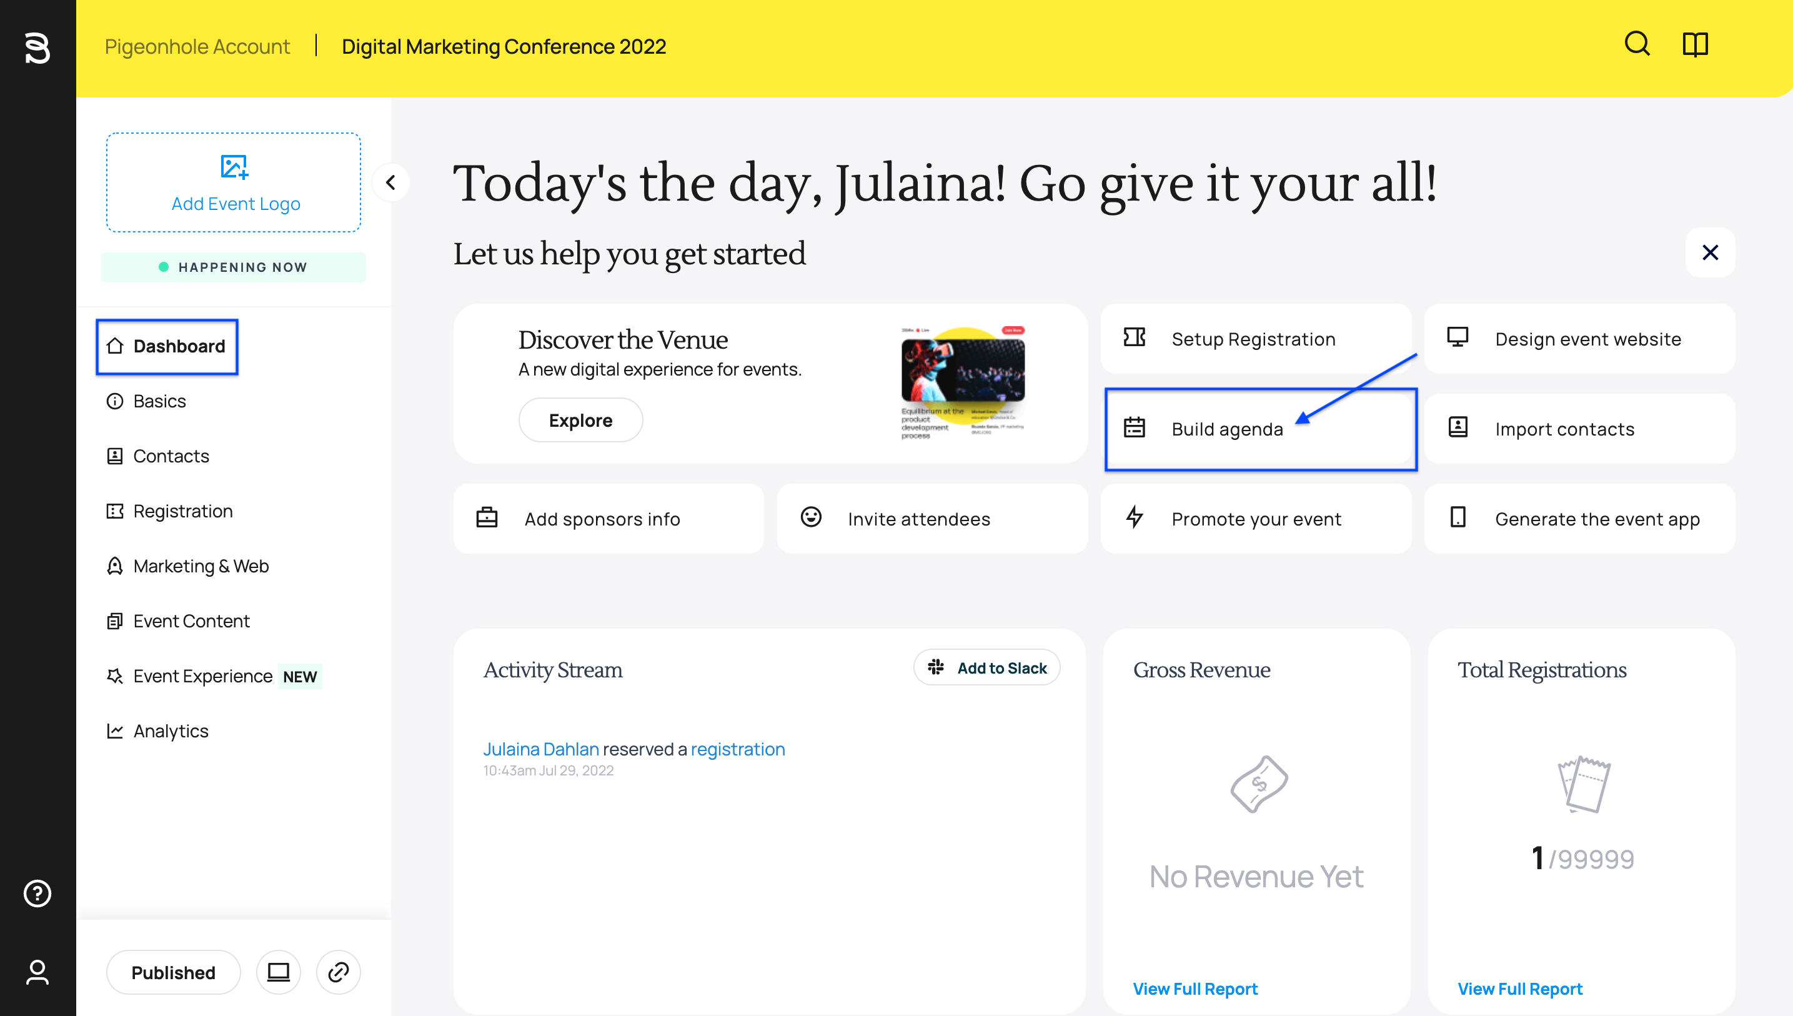
Task: Open Registration in sidebar menu
Action: click(x=183, y=512)
